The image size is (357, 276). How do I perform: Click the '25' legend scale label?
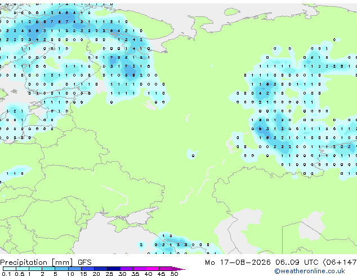point(109,274)
